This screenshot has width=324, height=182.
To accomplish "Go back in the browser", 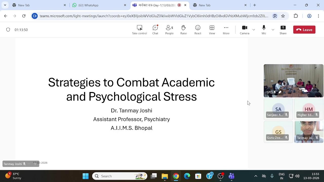I will click(x=6, y=16).
